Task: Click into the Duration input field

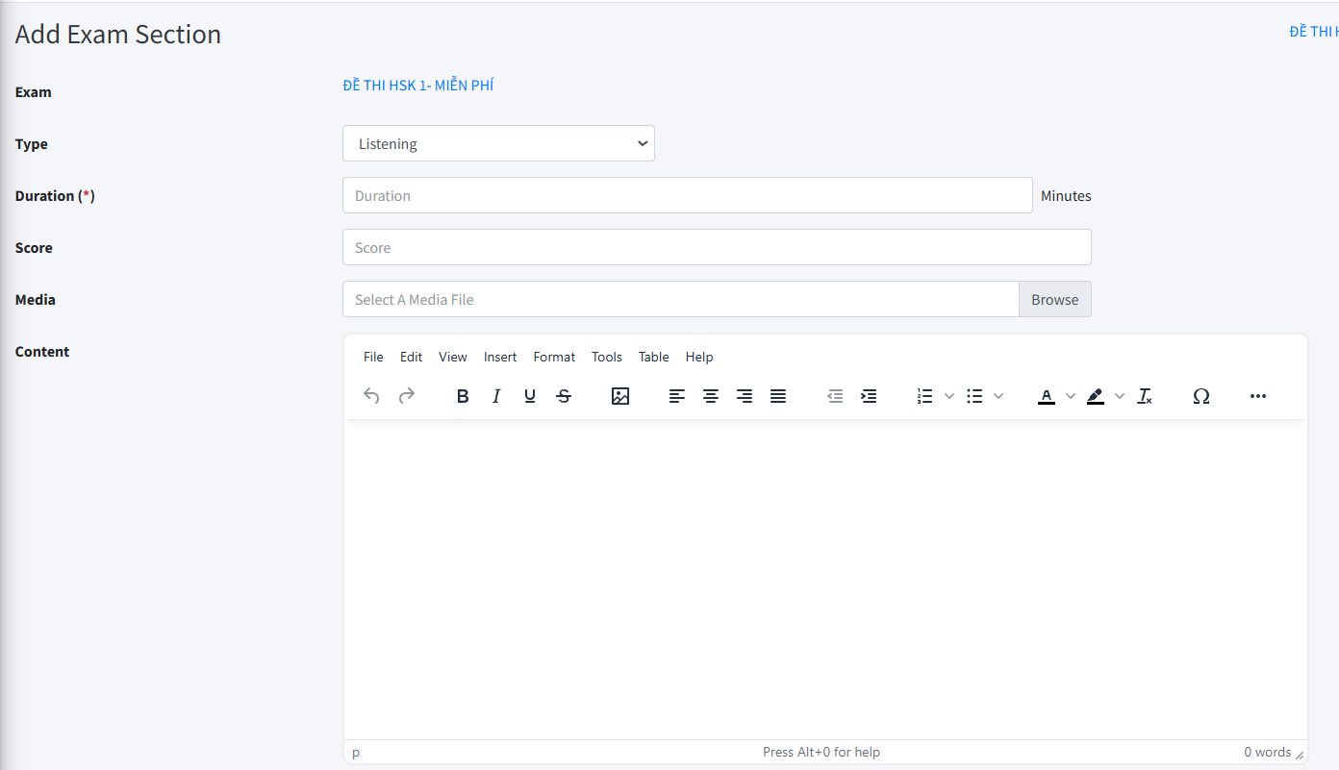Action: pyautogui.click(x=687, y=196)
